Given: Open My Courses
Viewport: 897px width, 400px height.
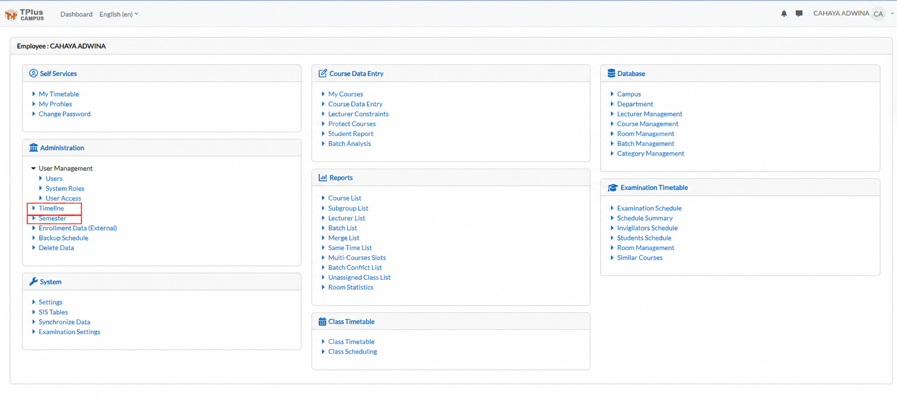Looking at the screenshot, I should pos(346,94).
